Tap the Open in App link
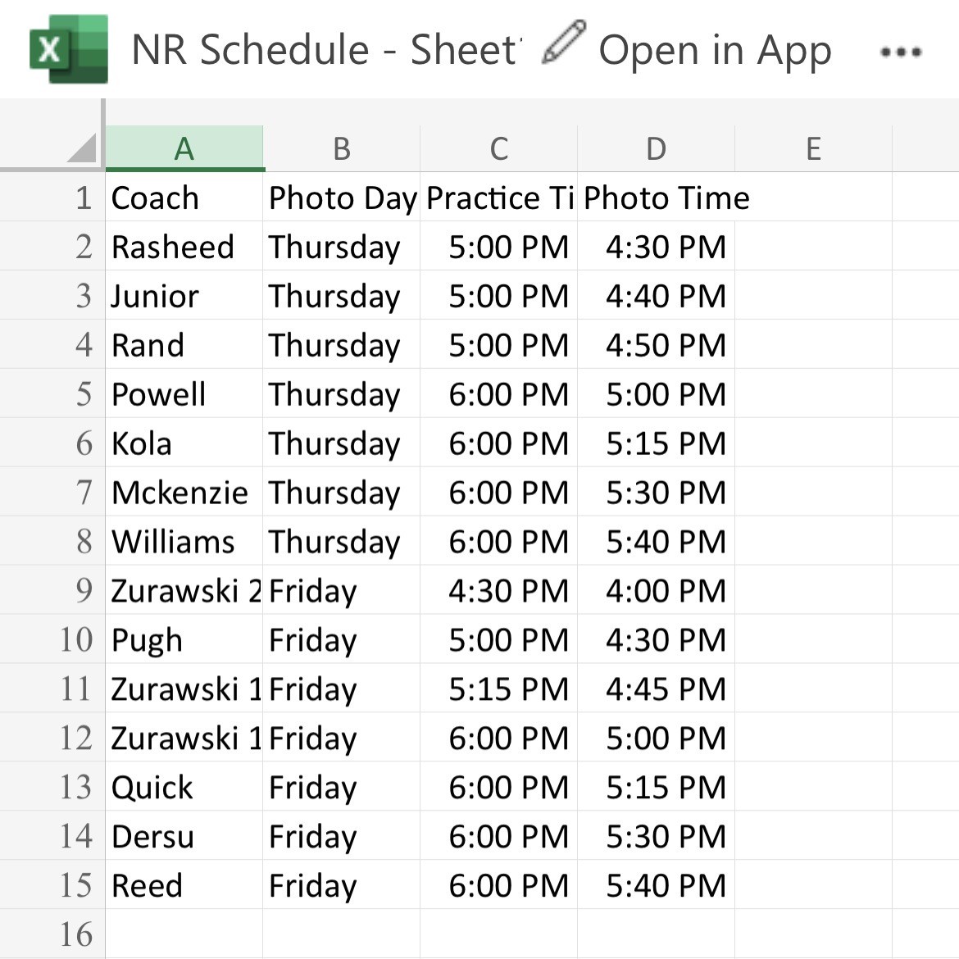The height and width of the screenshot is (959, 959). click(715, 51)
